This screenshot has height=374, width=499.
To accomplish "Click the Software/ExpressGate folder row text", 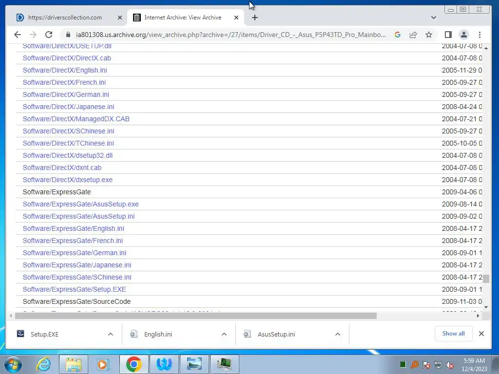I will (x=57, y=192).
